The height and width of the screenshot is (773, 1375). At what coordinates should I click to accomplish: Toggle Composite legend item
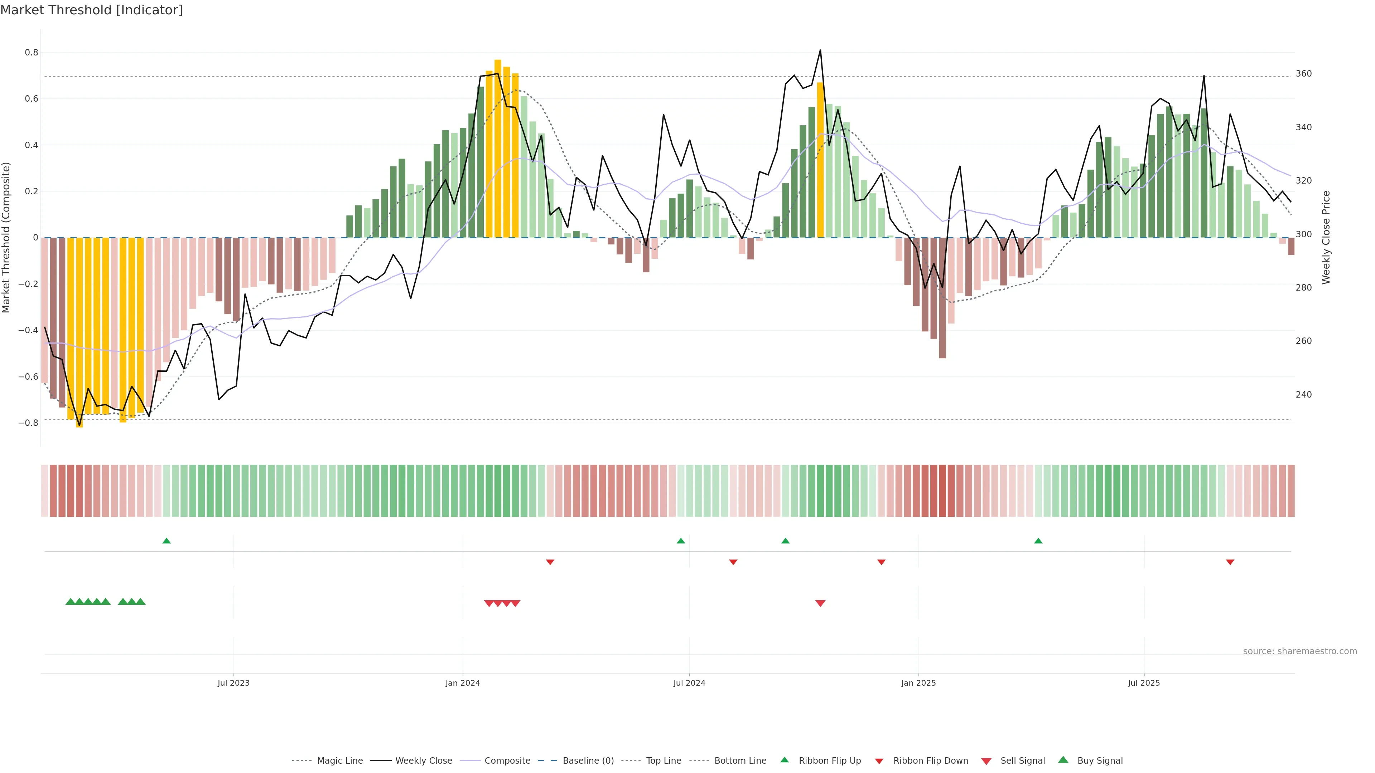pos(507,761)
